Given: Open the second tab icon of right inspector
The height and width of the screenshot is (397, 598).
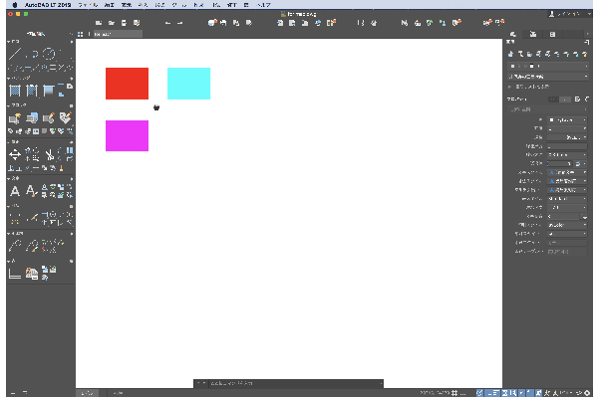Looking at the screenshot, I should click(533, 34).
